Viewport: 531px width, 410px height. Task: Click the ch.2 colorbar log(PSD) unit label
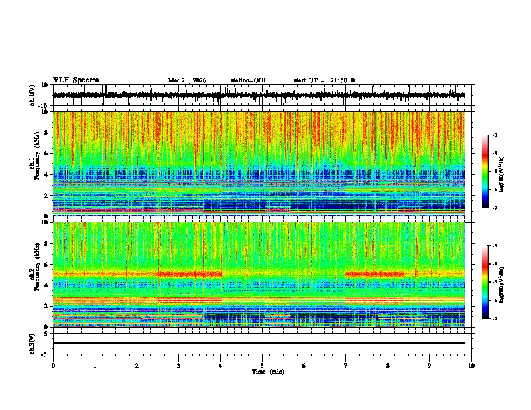coord(502,285)
